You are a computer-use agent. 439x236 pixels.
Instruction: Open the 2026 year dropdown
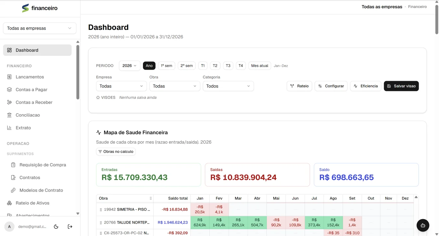[130, 66]
